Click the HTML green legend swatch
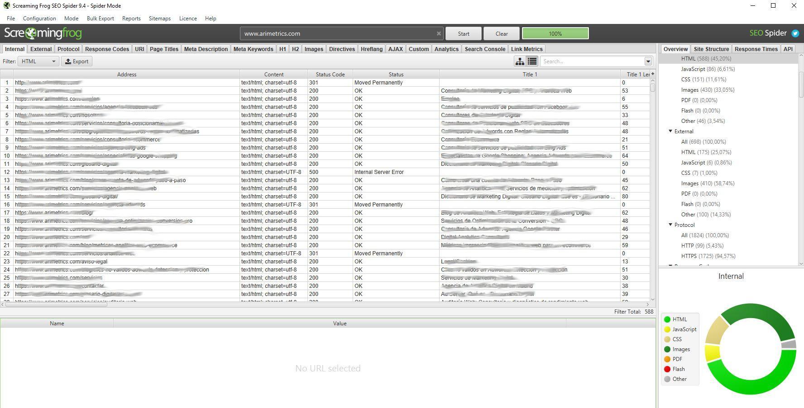 [667, 319]
